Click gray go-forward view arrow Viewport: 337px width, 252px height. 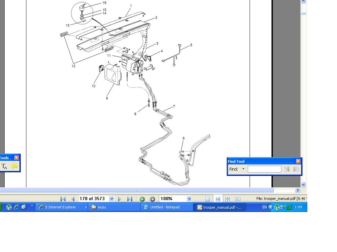click(x=152, y=199)
